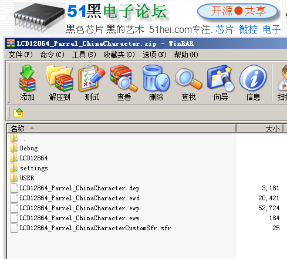Screen dimensions: 287x259
Task: Click the 解压到 (Extract To) icon
Action: tap(59, 83)
